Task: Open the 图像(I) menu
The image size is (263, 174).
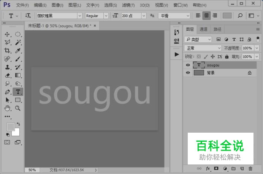Action: tap(57, 5)
